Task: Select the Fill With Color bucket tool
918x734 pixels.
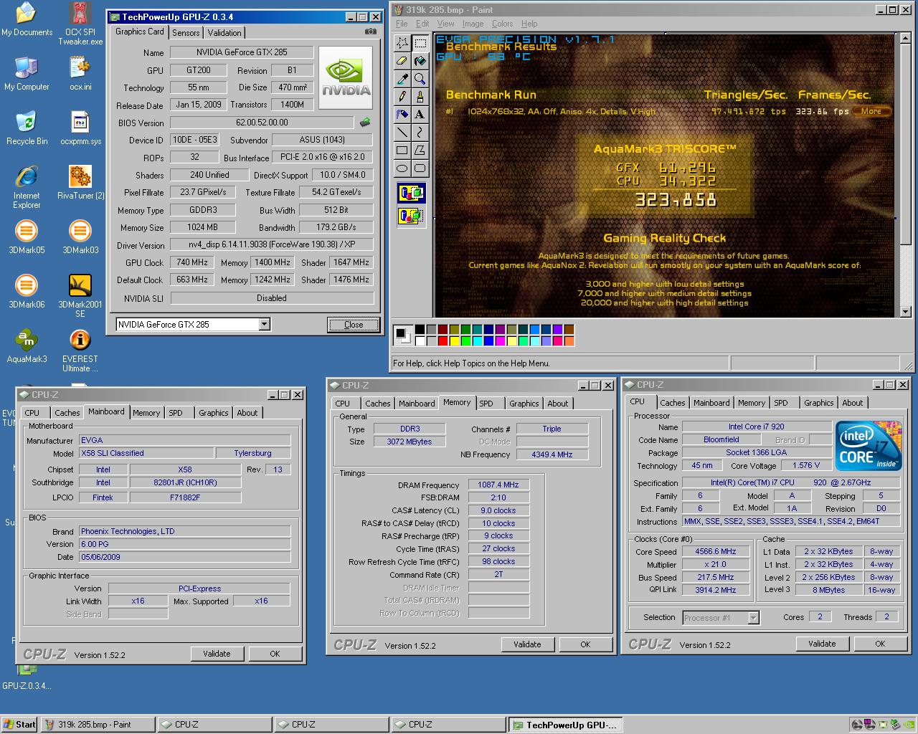Action: point(420,61)
